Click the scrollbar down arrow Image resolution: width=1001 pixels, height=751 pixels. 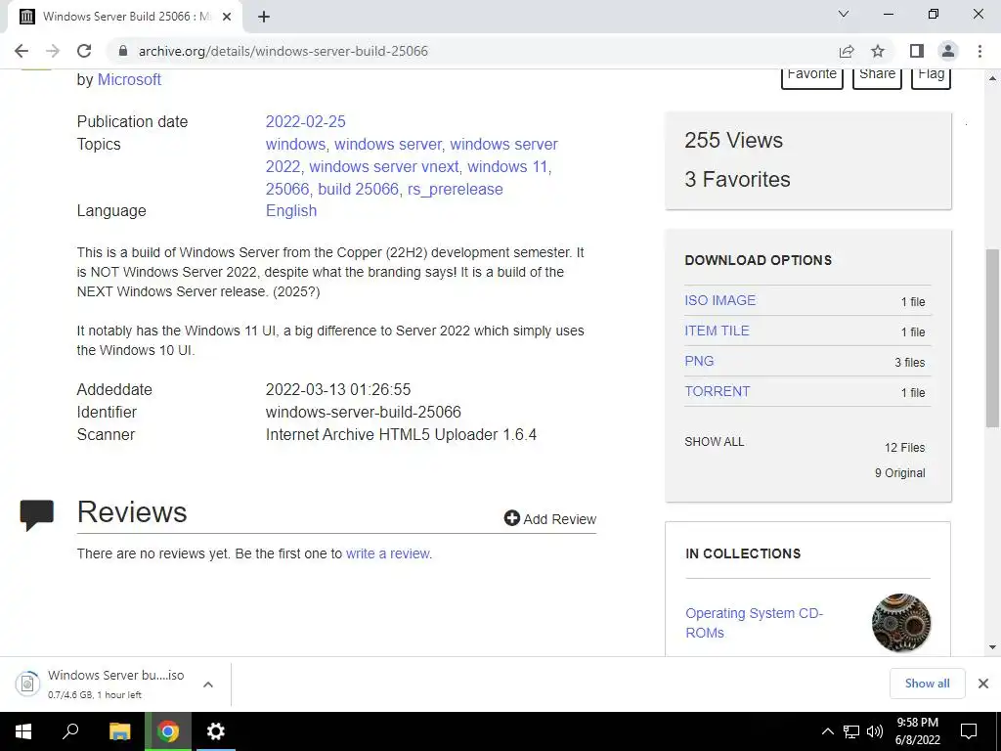point(992,647)
